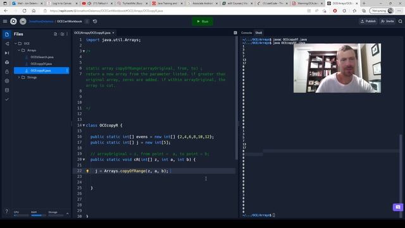405x228 pixels.
Task: Select OCEcopyR.java file
Action: tap(41, 70)
